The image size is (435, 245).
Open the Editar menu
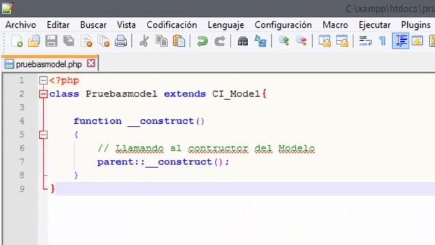point(58,25)
